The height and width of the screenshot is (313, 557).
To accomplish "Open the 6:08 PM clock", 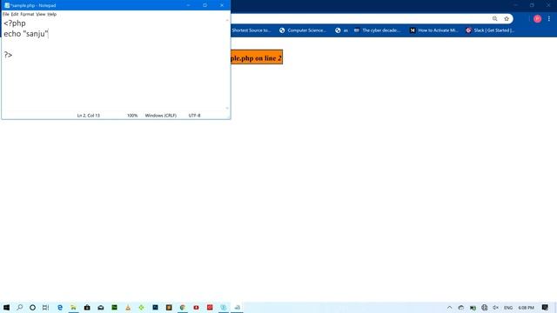I will pyautogui.click(x=526, y=307).
